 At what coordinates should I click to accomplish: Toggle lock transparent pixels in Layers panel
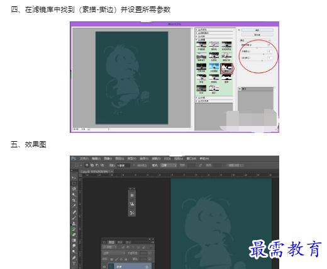[x=112, y=260]
